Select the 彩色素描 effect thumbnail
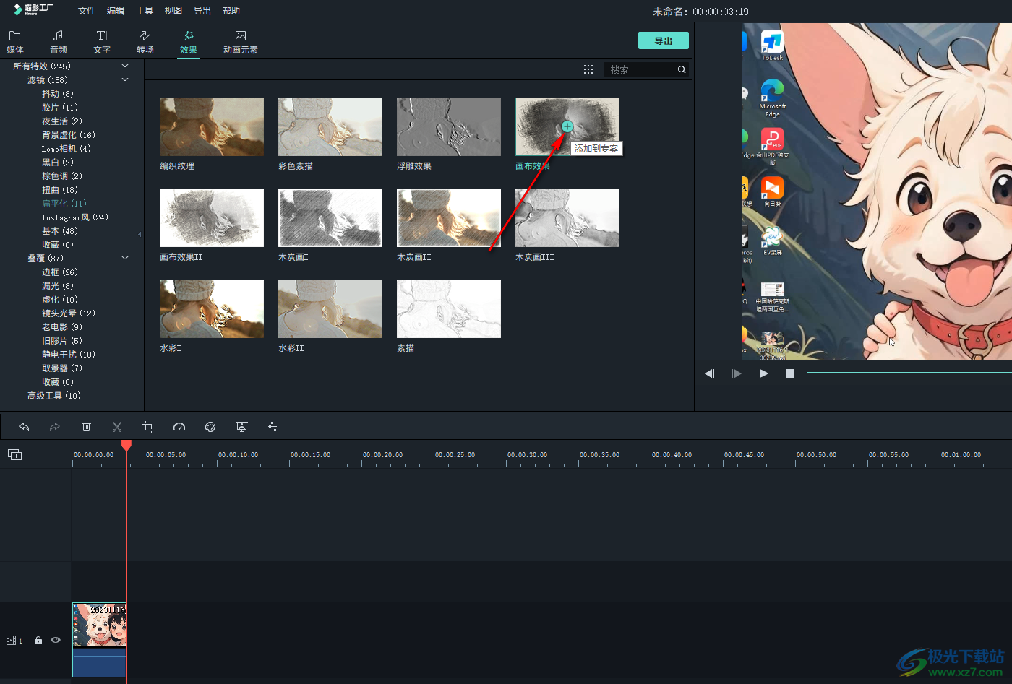The height and width of the screenshot is (684, 1012). tap(330, 127)
